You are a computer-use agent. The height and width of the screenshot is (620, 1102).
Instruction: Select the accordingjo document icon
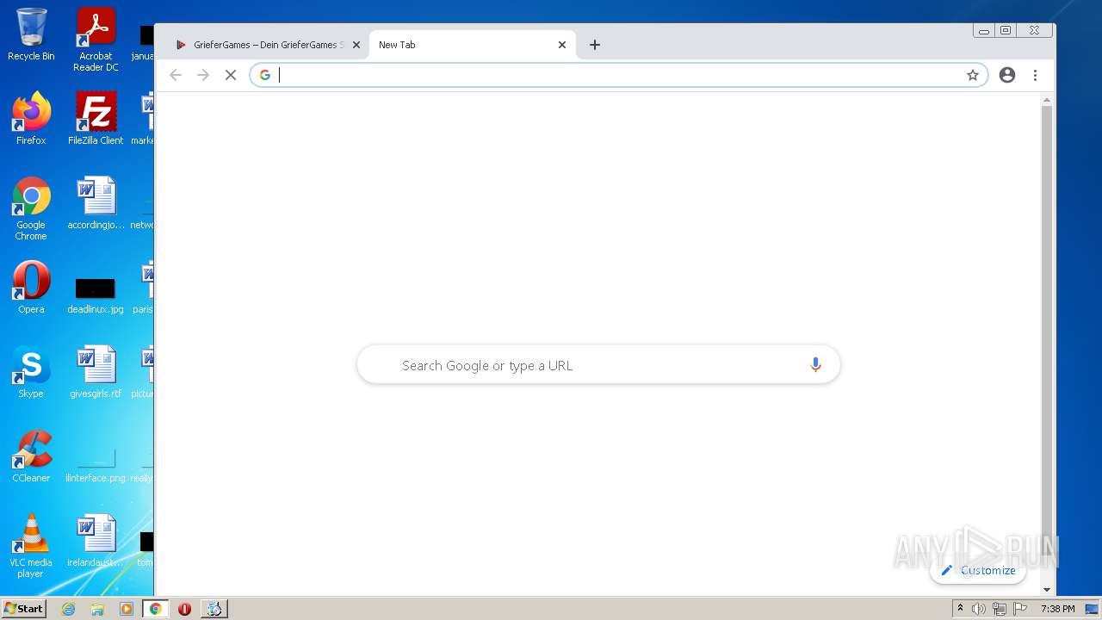(x=96, y=203)
